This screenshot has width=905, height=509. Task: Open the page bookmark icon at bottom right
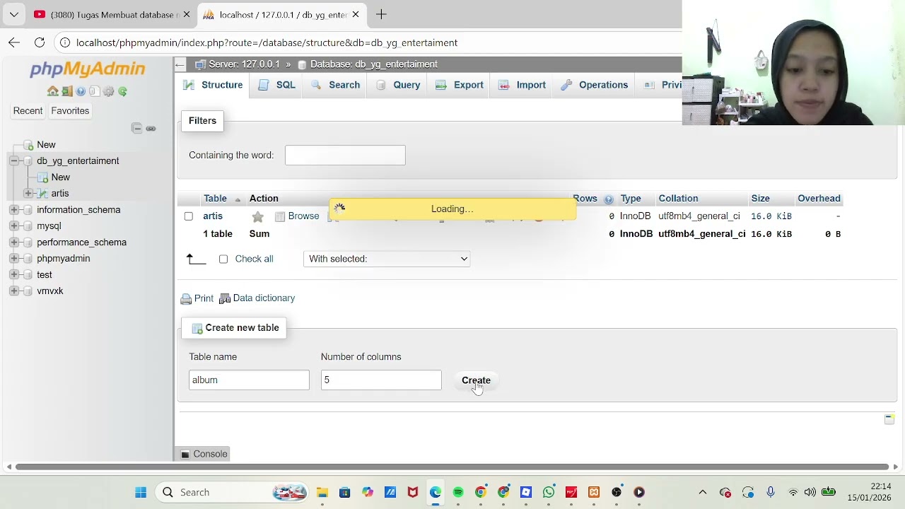coord(889,419)
